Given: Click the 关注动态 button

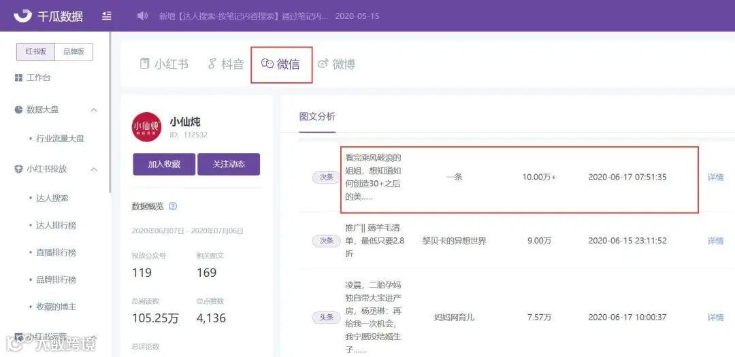Looking at the screenshot, I should pyautogui.click(x=229, y=165).
